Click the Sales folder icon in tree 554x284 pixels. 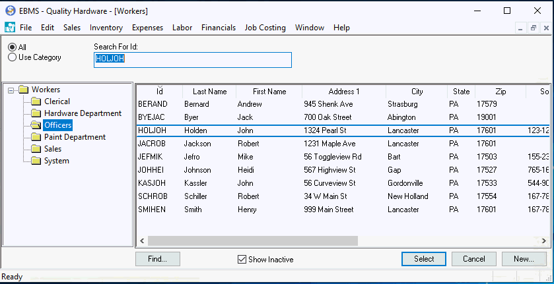click(x=36, y=149)
